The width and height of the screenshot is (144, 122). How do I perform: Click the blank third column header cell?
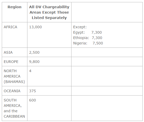click(x=107, y=12)
